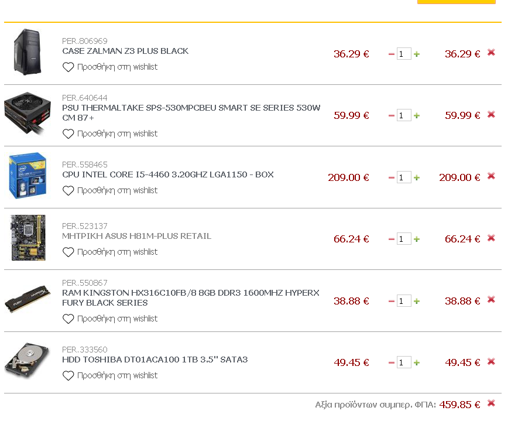518x421 pixels.
Task: Remove the Zalman Z3 Plus case from cart
Action: tap(491, 53)
